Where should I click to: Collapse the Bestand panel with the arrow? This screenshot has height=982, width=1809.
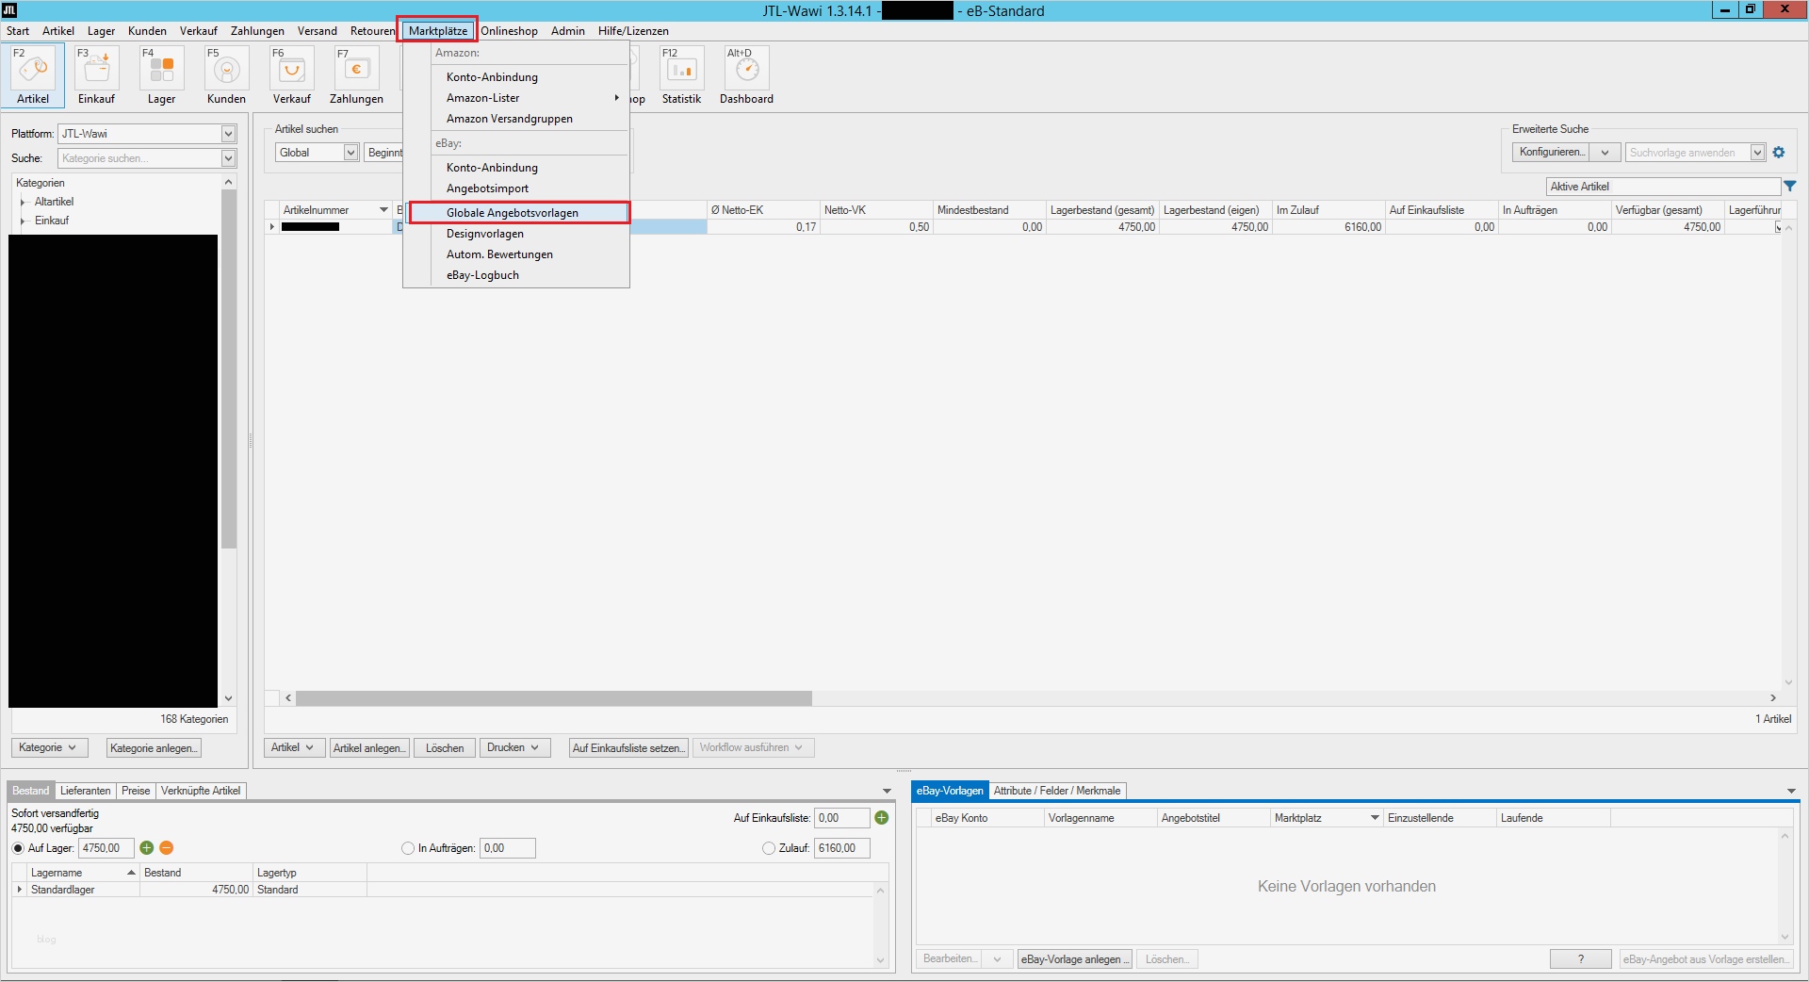click(x=887, y=791)
